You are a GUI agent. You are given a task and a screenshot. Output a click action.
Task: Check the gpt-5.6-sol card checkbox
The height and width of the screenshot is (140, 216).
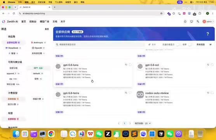(x=212, y=65)
